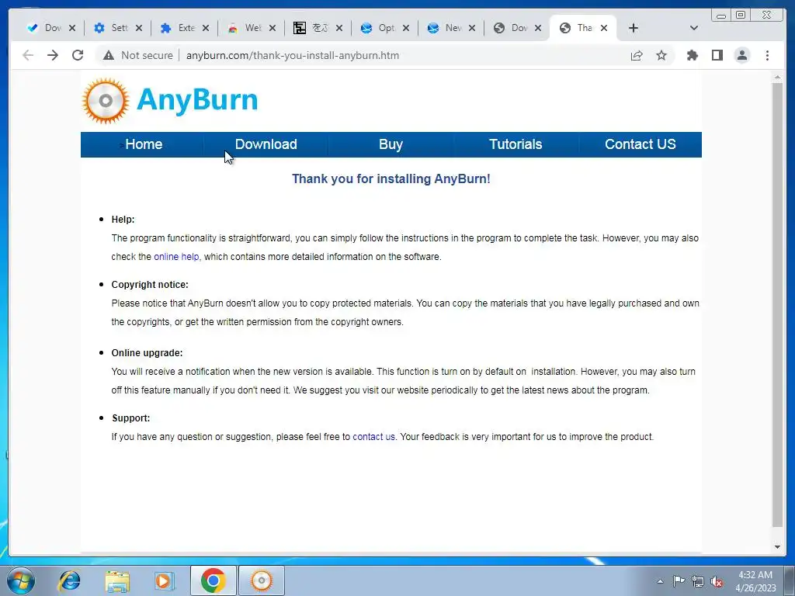Reload the page with the refresh icon

(x=78, y=55)
